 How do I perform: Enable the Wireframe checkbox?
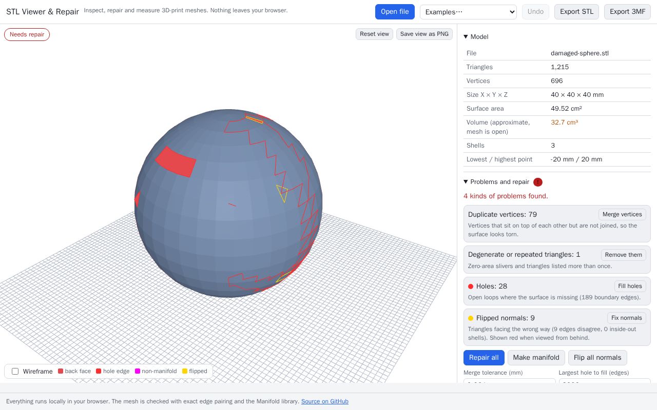(15, 371)
